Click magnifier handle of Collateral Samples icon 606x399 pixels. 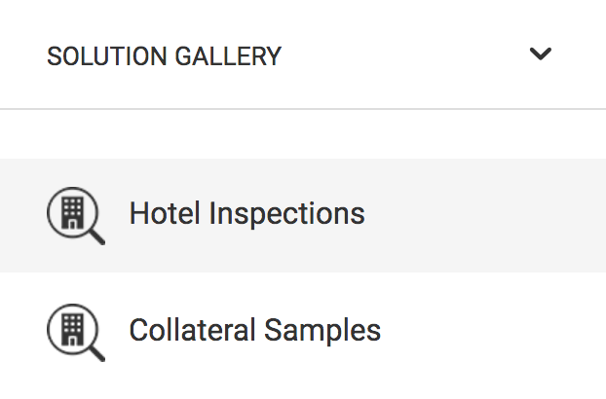(95, 353)
